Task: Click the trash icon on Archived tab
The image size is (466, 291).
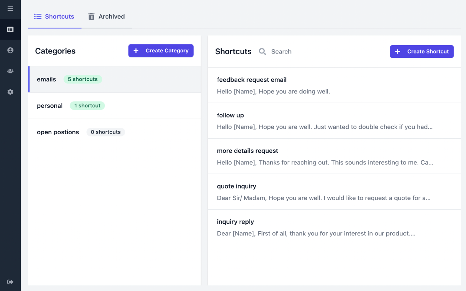Action: point(91,17)
